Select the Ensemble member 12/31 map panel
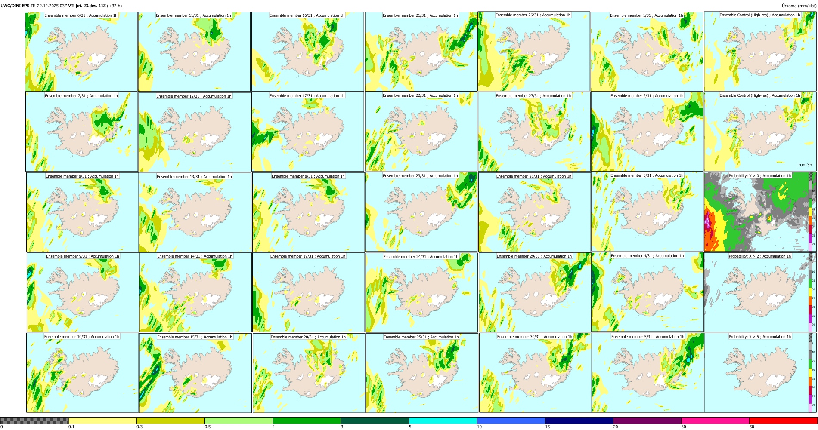This screenshot has width=818, height=430. point(195,132)
